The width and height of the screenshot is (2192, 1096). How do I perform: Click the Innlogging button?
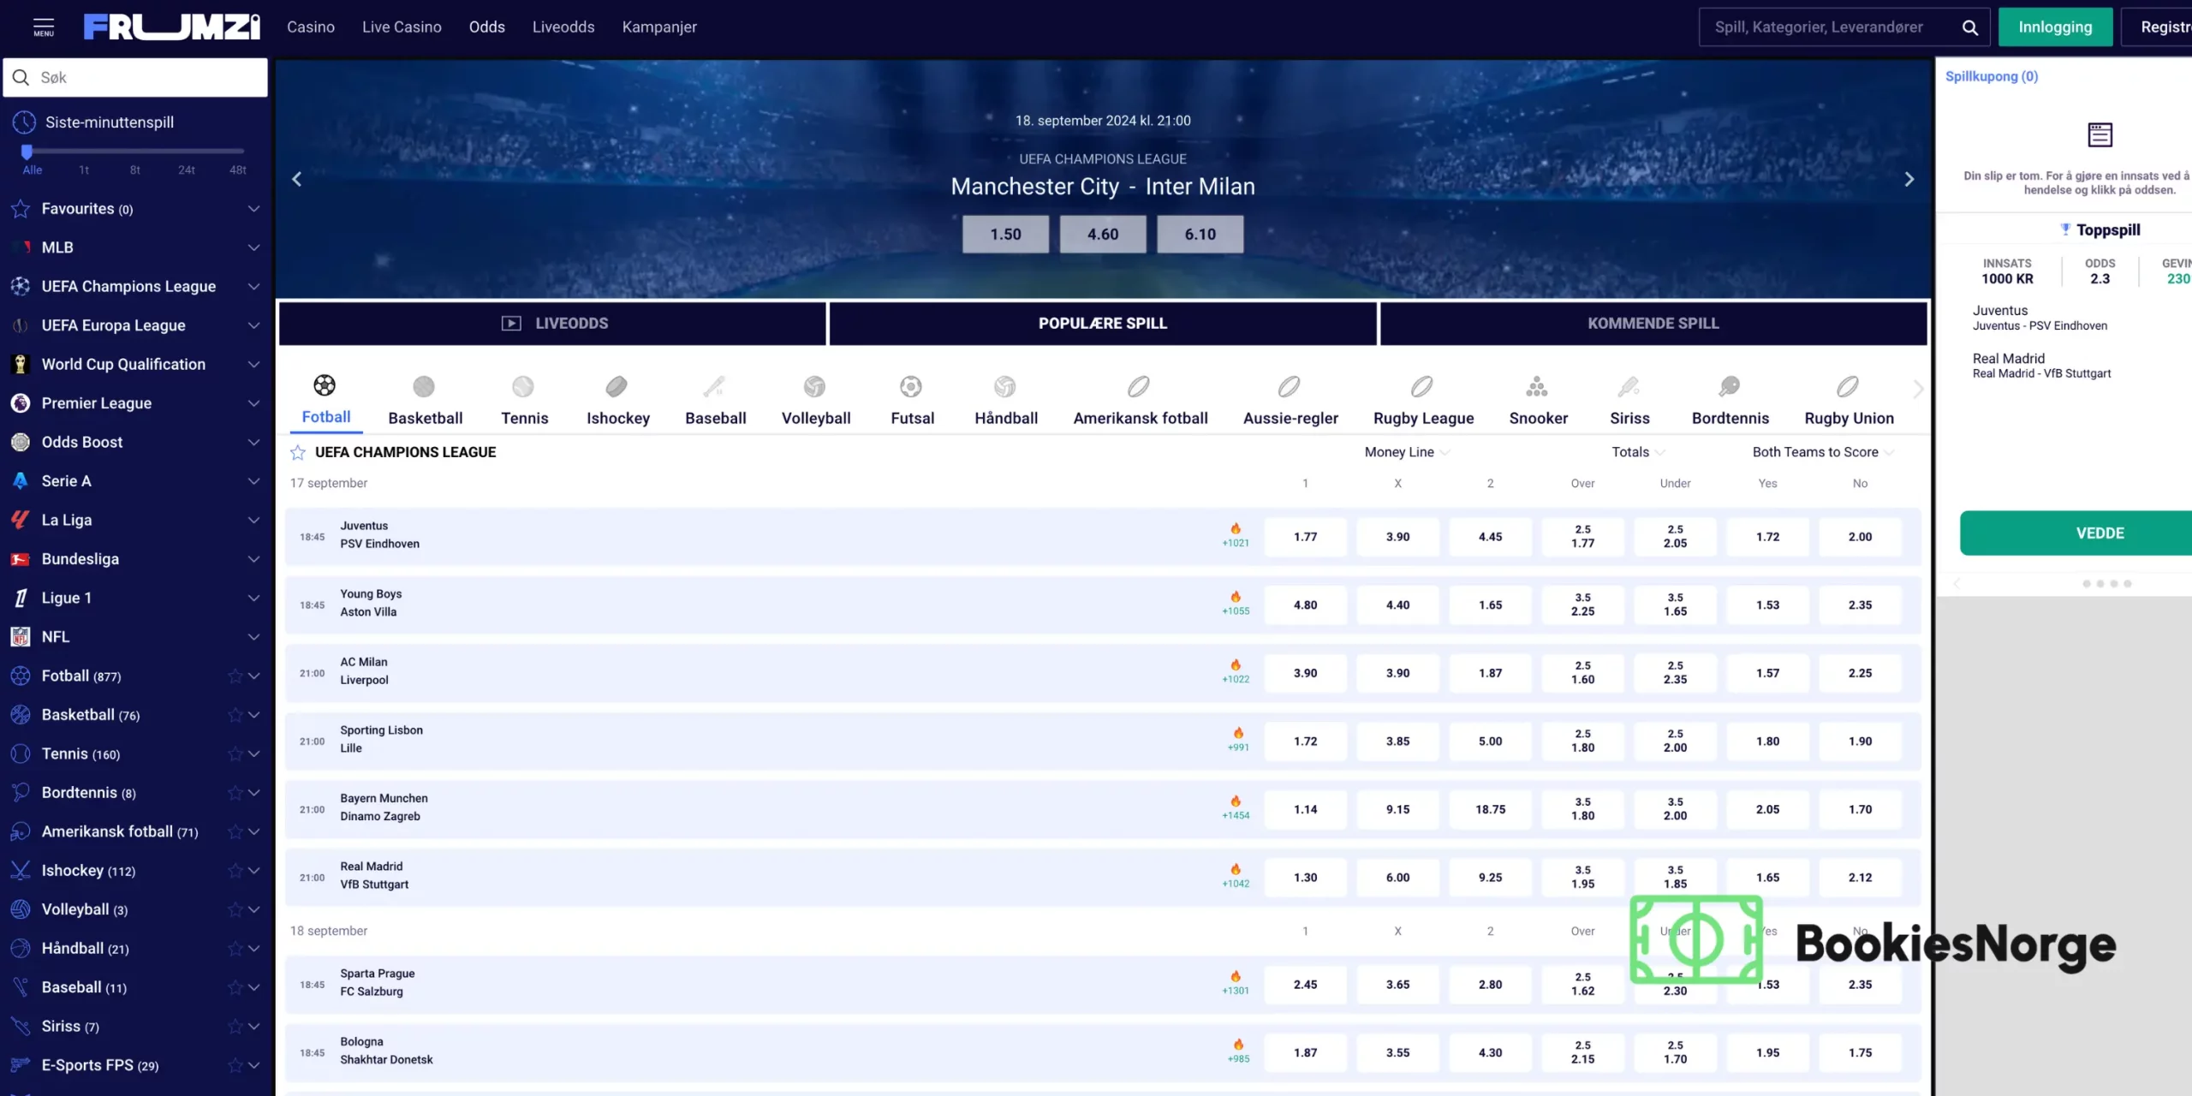point(2055,27)
